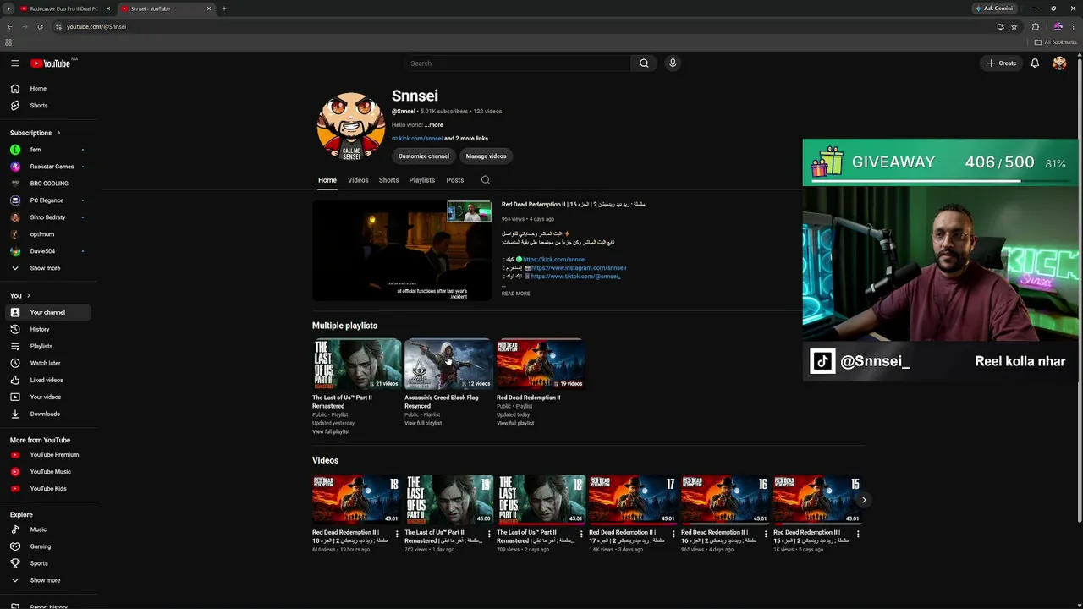Open the browser tab search dropdown
Viewport: 1083px width, 609px height.
pos(9,8)
